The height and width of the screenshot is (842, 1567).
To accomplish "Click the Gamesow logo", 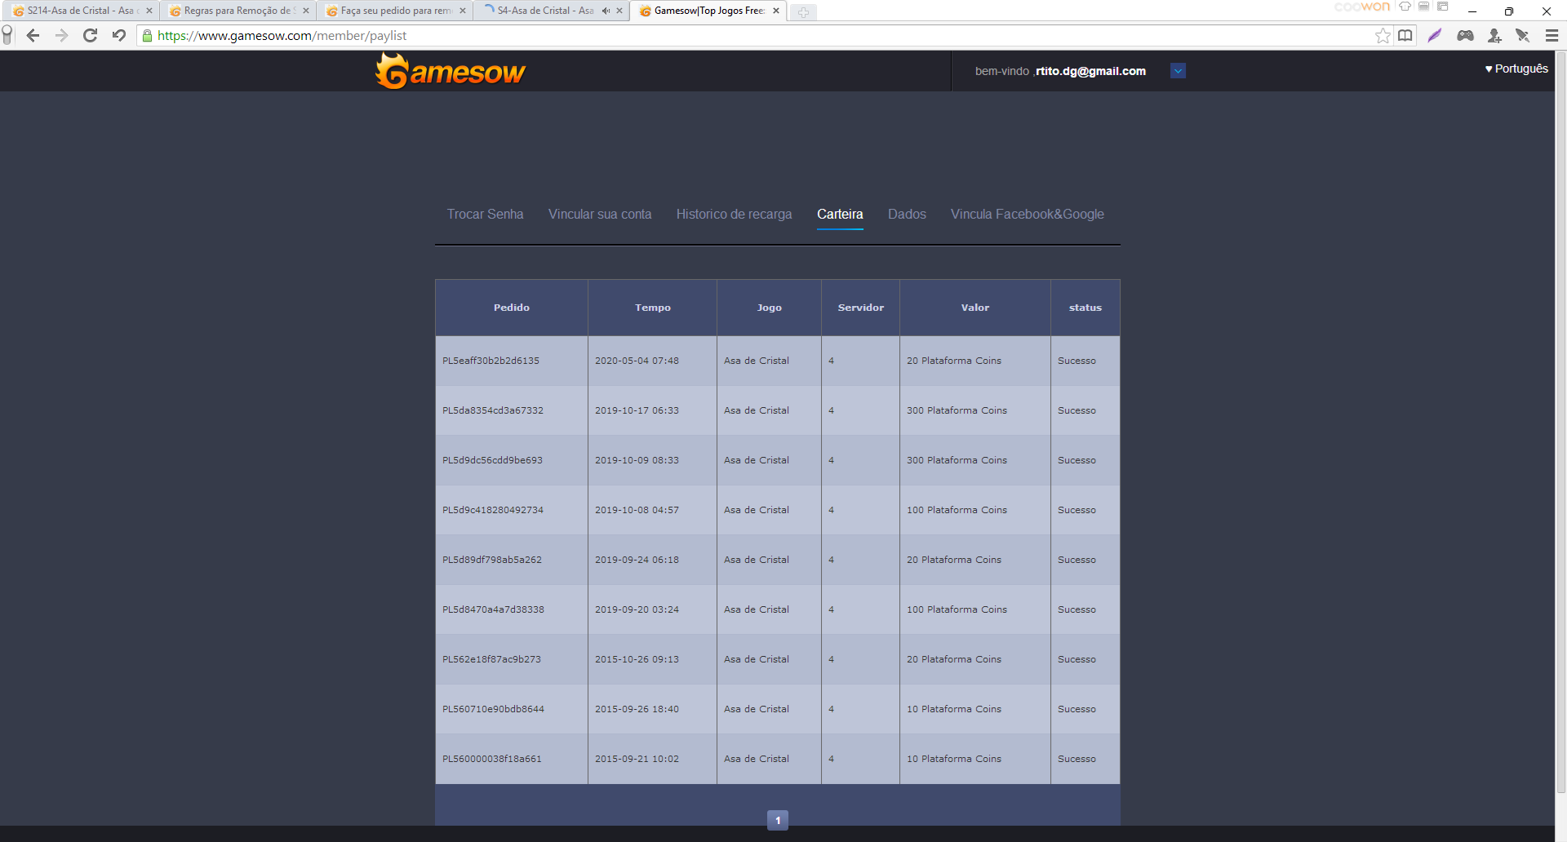I will click(451, 71).
